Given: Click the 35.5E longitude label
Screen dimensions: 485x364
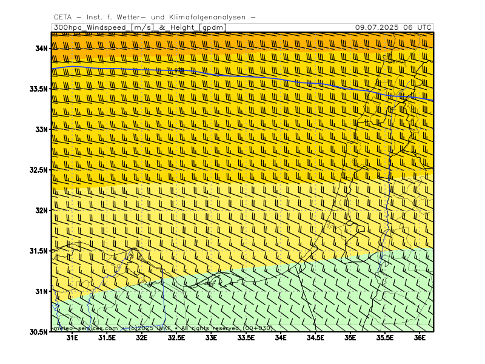Looking at the screenshot, I should coord(385,338).
